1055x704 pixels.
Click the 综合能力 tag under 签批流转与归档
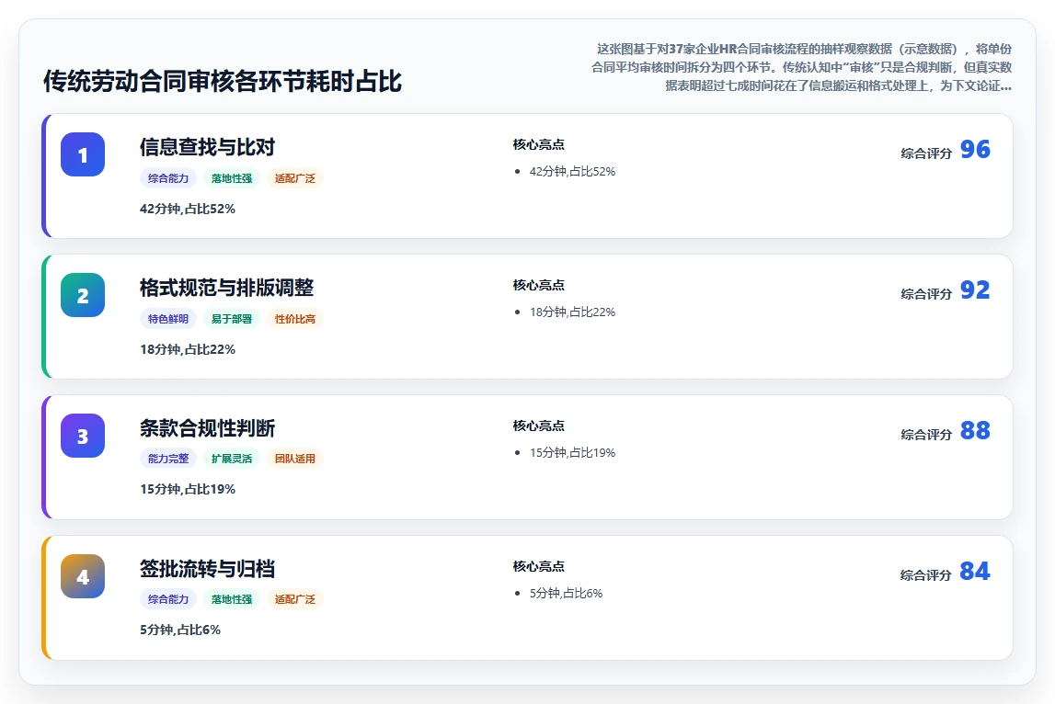click(x=168, y=599)
